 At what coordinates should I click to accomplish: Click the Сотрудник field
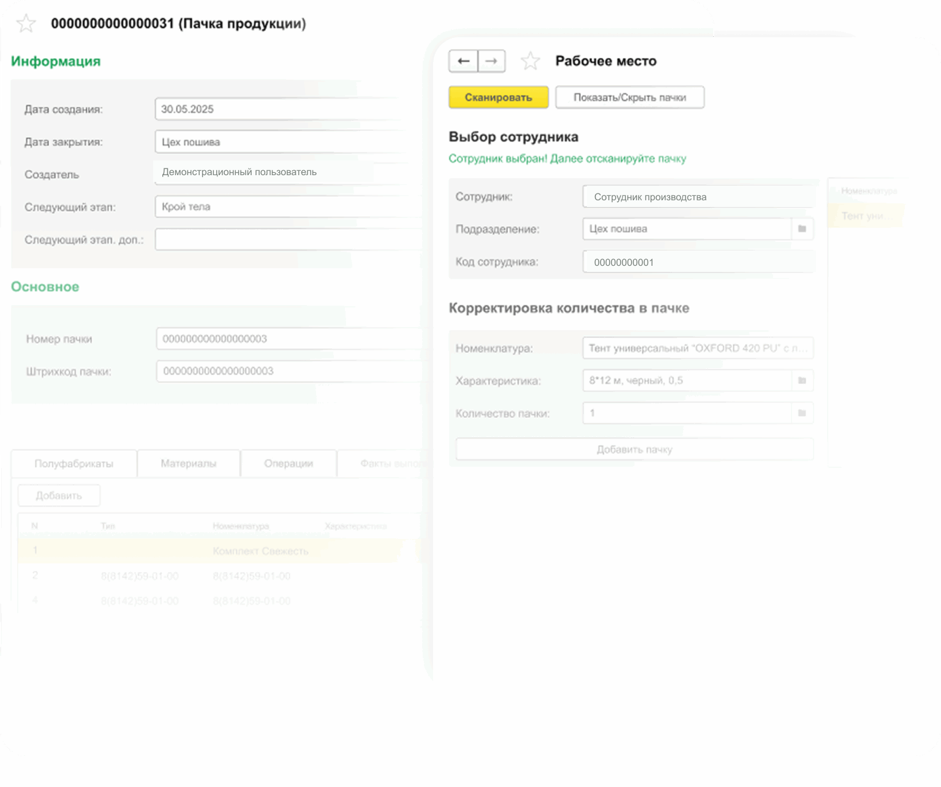[698, 197]
